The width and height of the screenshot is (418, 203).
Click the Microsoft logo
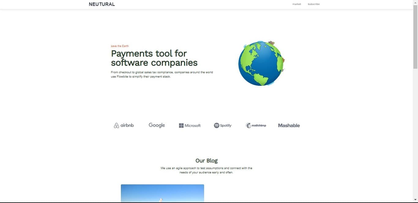(190, 125)
